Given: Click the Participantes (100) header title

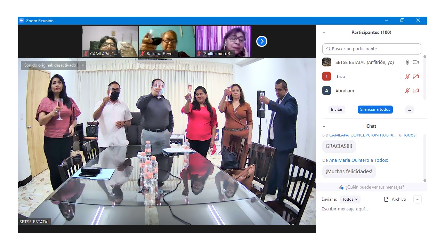Looking at the screenshot, I should click(x=371, y=33).
